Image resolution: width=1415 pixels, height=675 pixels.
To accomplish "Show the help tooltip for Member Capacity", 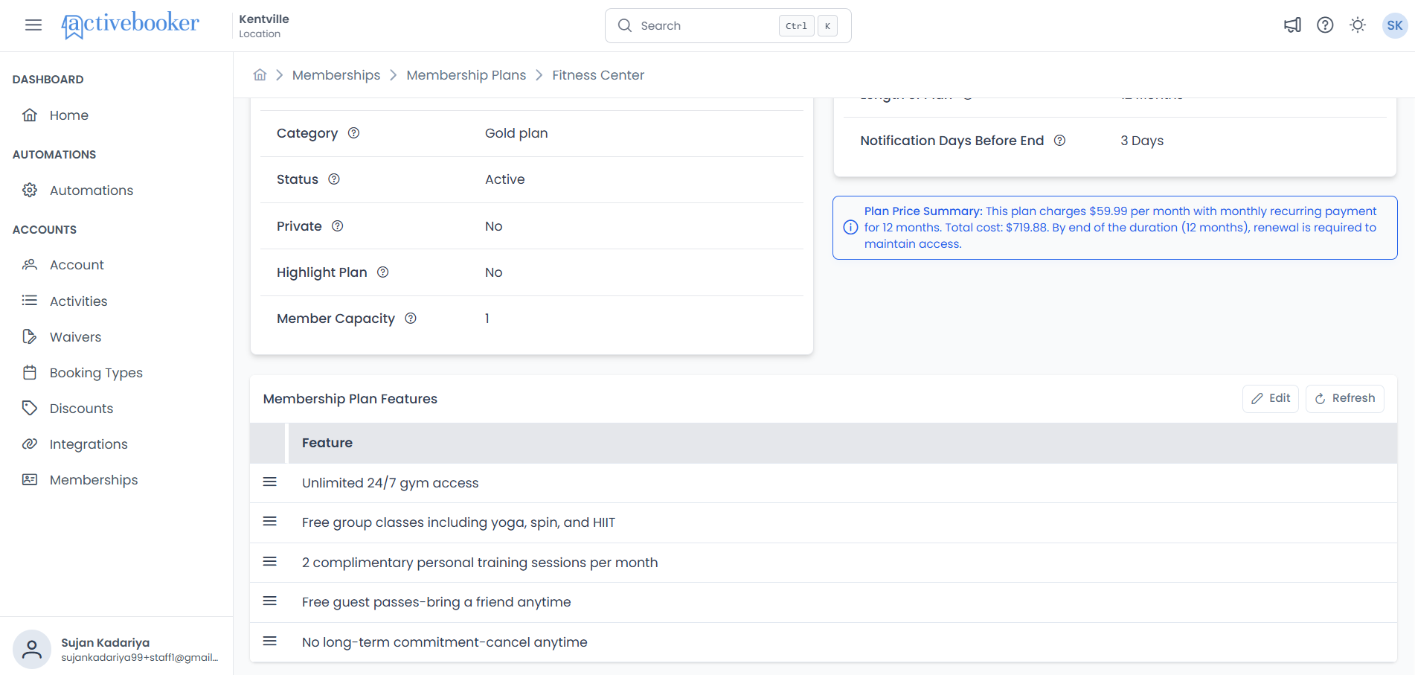I will (411, 318).
